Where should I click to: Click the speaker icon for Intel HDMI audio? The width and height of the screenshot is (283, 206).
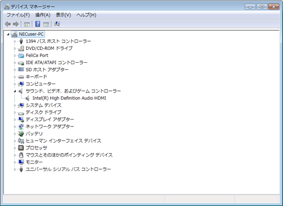[x=27, y=98]
